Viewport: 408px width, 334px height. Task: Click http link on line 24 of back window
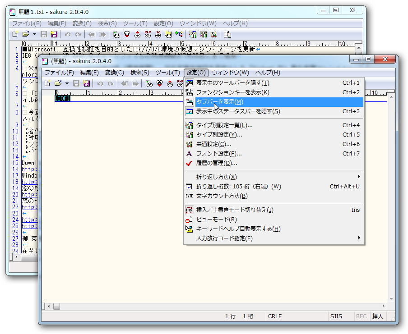[30, 220]
